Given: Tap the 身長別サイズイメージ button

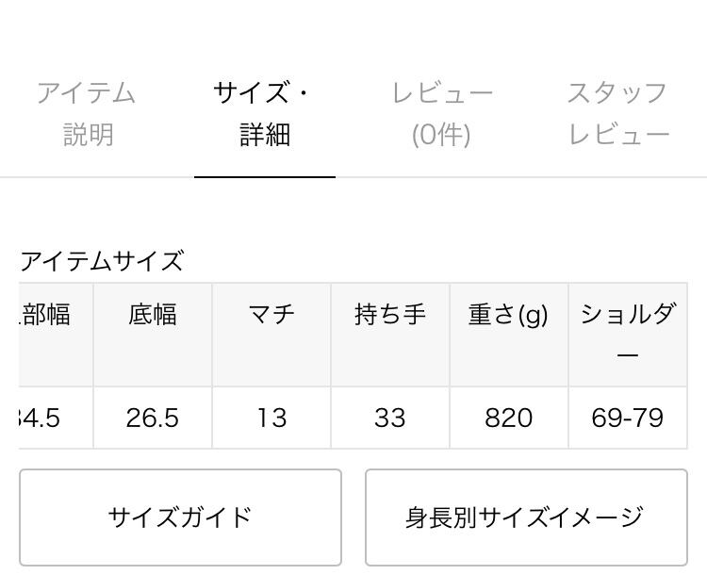Looking at the screenshot, I should (525, 517).
